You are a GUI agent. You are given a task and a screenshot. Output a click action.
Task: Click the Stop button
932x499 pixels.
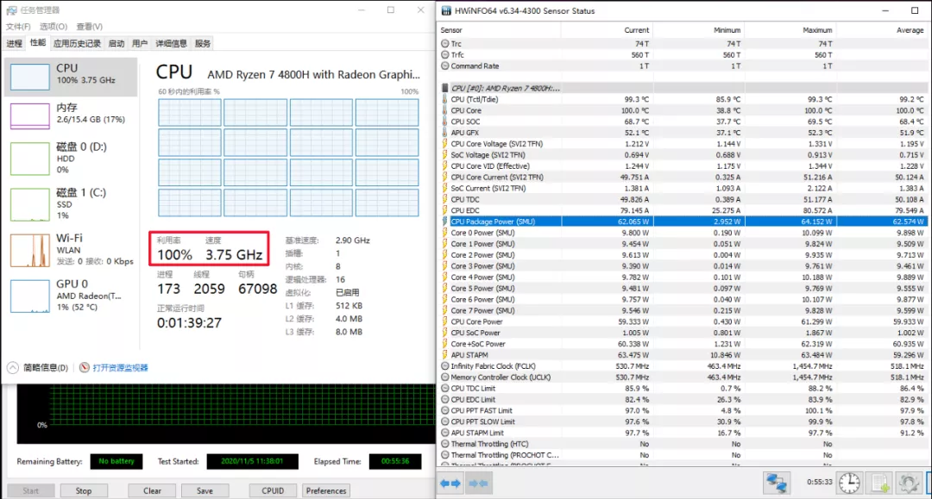coord(84,490)
